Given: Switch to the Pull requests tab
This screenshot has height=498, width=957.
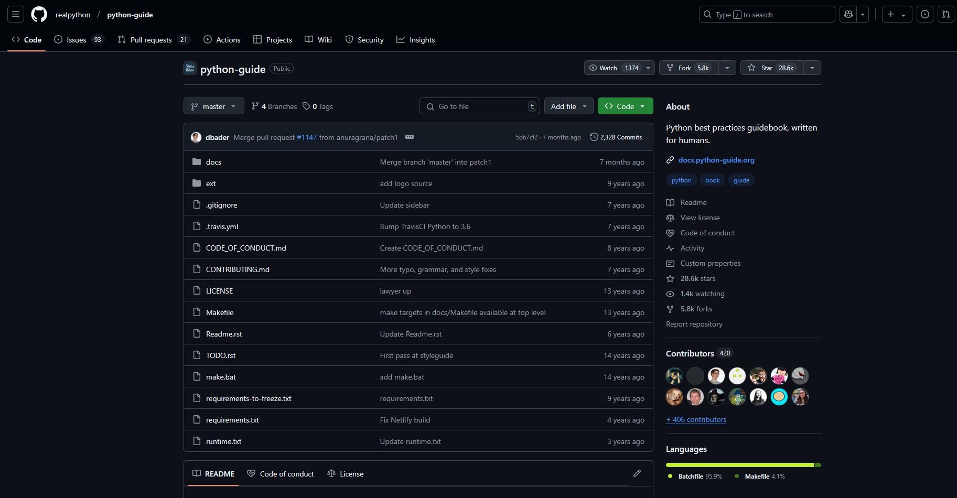Looking at the screenshot, I should tap(151, 39).
